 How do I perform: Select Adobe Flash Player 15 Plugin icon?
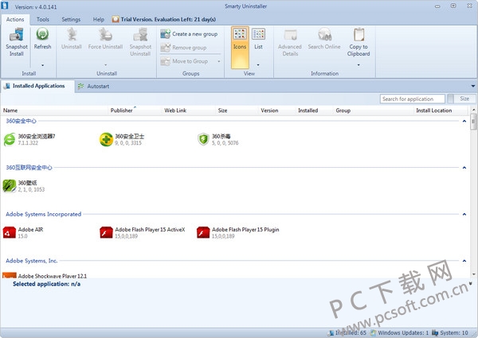coord(203,232)
